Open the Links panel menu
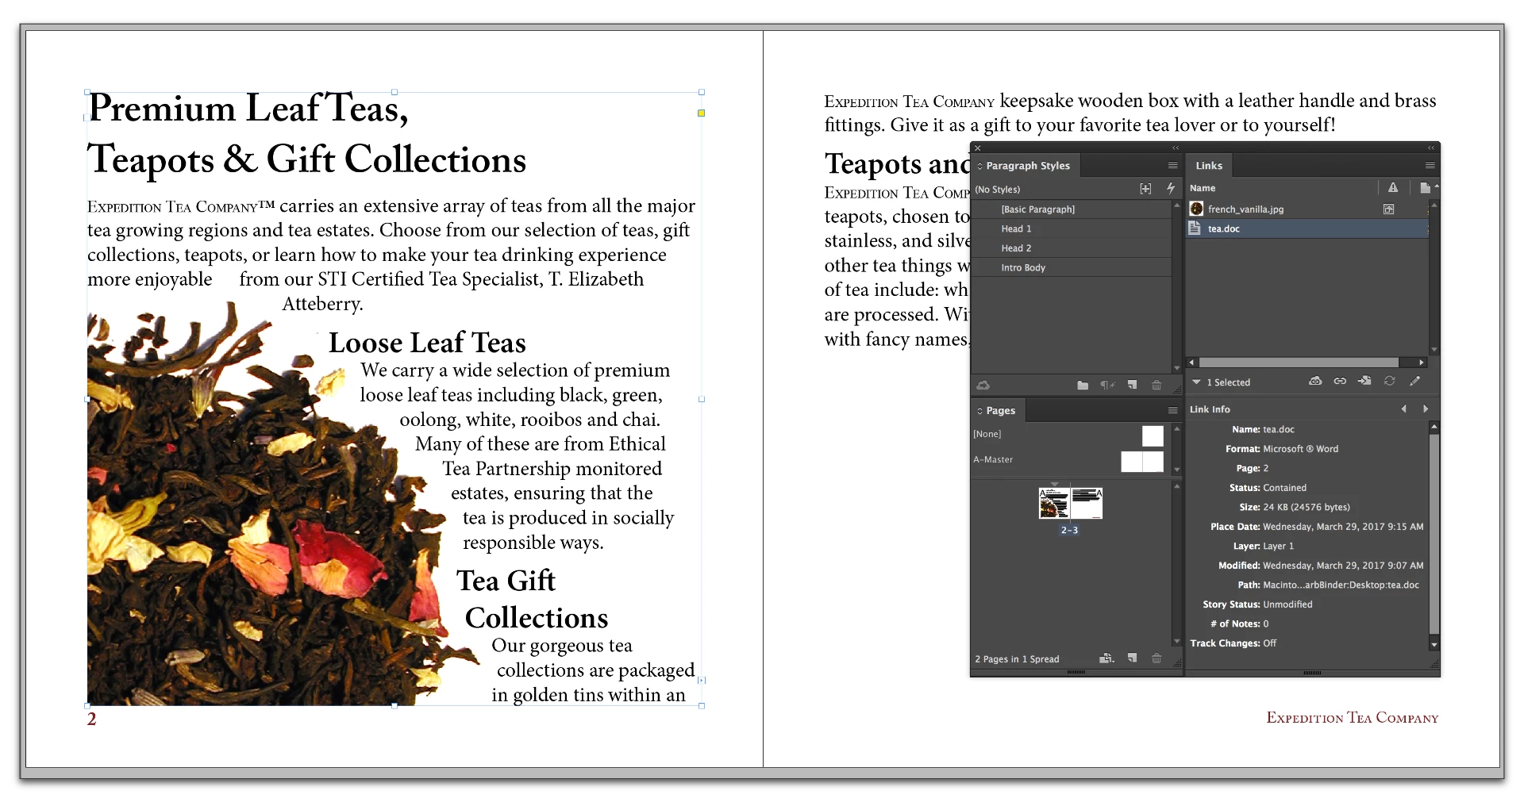The width and height of the screenshot is (1524, 802). tap(1430, 166)
